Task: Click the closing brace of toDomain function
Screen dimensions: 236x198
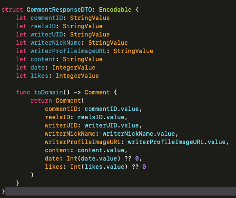Action: tap(18, 183)
